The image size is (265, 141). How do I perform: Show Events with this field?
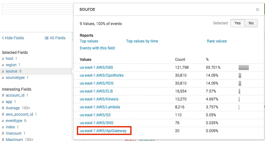tap(97, 48)
